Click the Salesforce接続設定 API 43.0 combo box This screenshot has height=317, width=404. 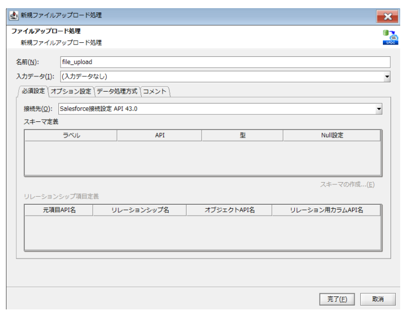[220, 109]
